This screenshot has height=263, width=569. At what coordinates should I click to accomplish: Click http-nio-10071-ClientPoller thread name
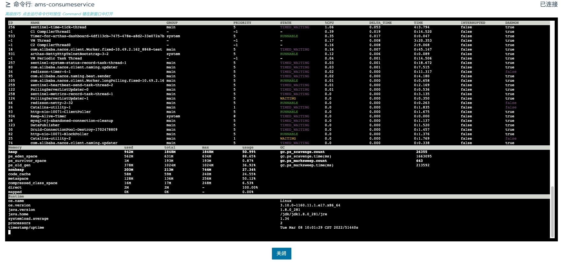(x=60, y=112)
